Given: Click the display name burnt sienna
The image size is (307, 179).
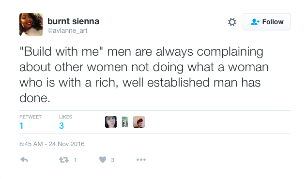Looking at the screenshot, I should tap(73, 21).
